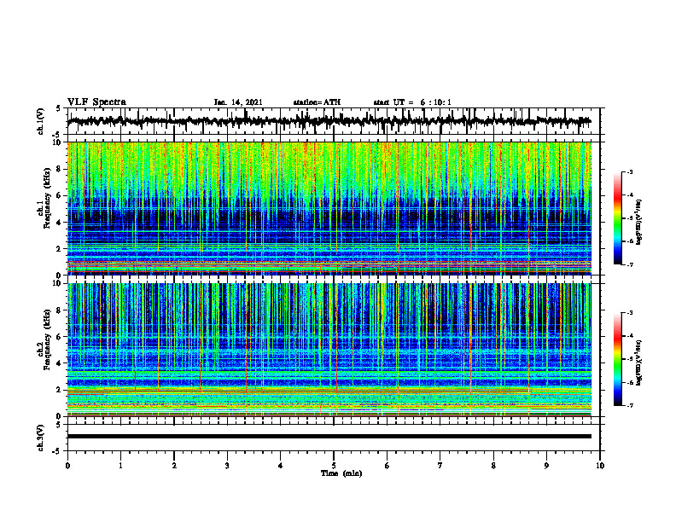Click the "-3" label on ch.2 colorbar
Screen dimensions: 676x522
[x=629, y=313]
